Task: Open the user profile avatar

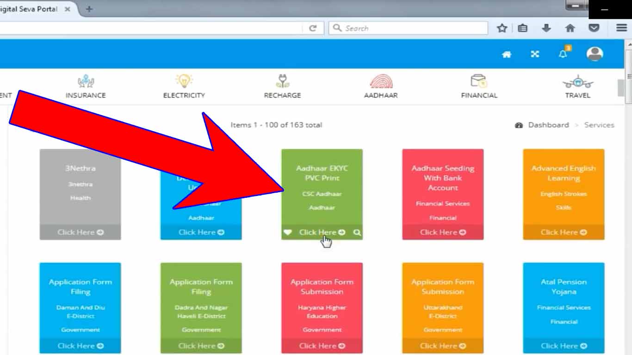Action: point(595,54)
